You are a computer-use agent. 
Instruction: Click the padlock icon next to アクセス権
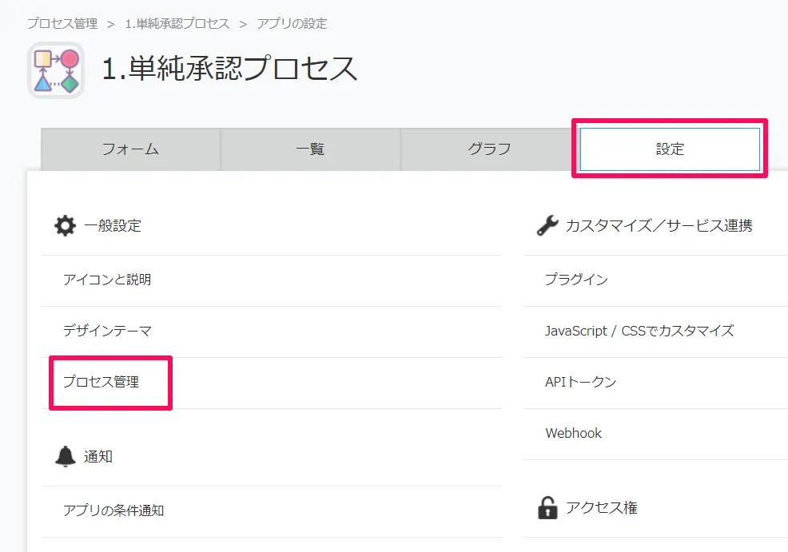point(547,507)
